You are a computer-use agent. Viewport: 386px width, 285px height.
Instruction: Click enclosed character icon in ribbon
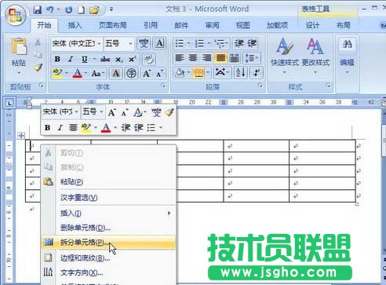(x=131, y=74)
